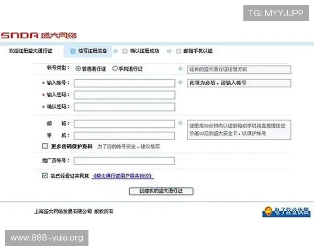The width and height of the screenshot is (314, 251).
Task: Go to the 确认注册成功 step
Action: point(144,51)
